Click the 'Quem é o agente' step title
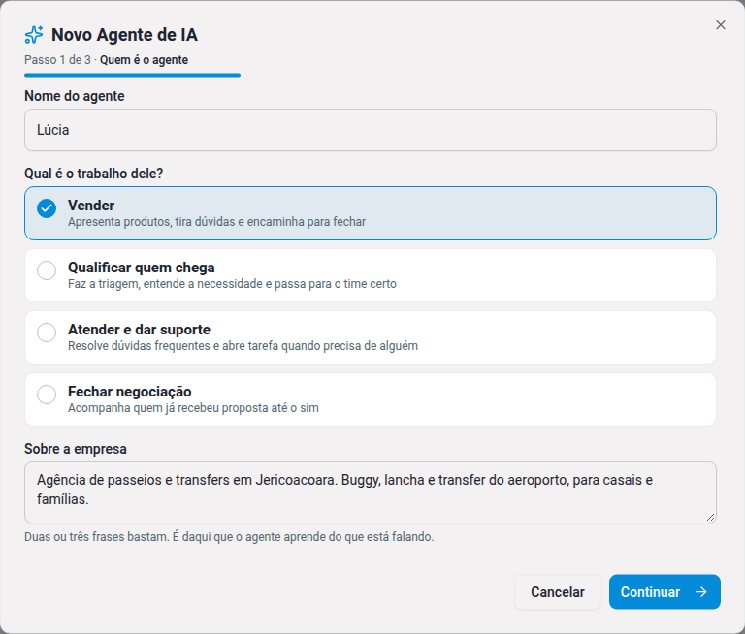This screenshot has width=745, height=634. coord(144,60)
